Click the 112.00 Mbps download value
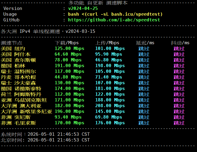The width and height of the screenshot is (197, 152). pyautogui.click(x=69, y=94)
